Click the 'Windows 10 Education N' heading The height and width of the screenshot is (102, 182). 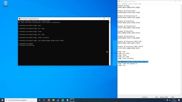click(x=126, y=36)
